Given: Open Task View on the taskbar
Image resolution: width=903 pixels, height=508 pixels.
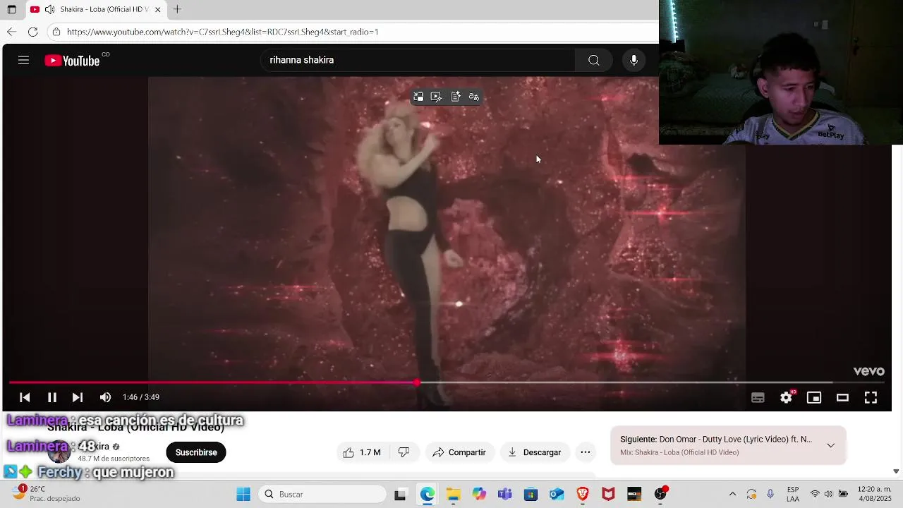Looking at the screenshot, I should (x=400, y=494).
